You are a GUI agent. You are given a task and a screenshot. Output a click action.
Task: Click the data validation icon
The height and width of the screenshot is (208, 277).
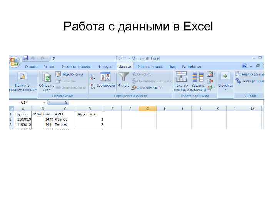pyautogui.click(x=210, y=74)
